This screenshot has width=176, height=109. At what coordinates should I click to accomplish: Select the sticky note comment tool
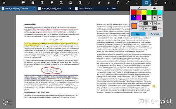tap(23, 3)
